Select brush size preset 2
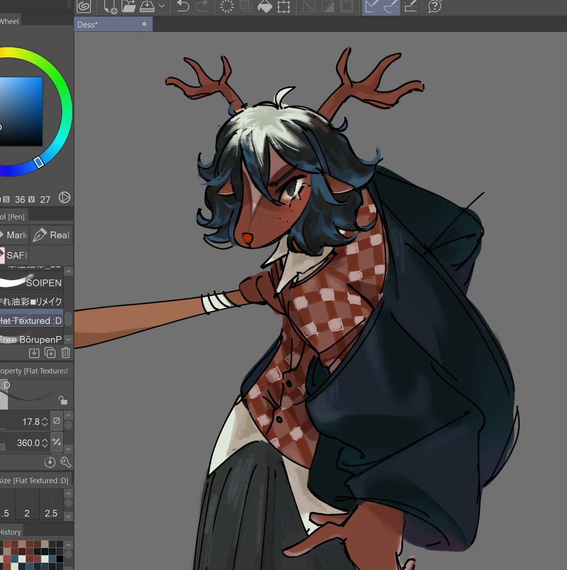 click(x=27, y=505)
